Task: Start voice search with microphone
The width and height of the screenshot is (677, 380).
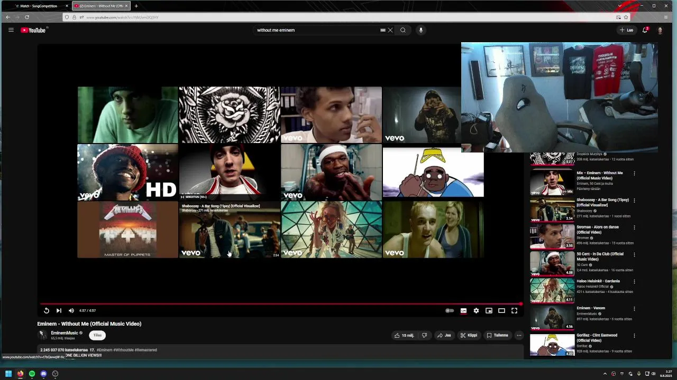Action: pos(421,30)
